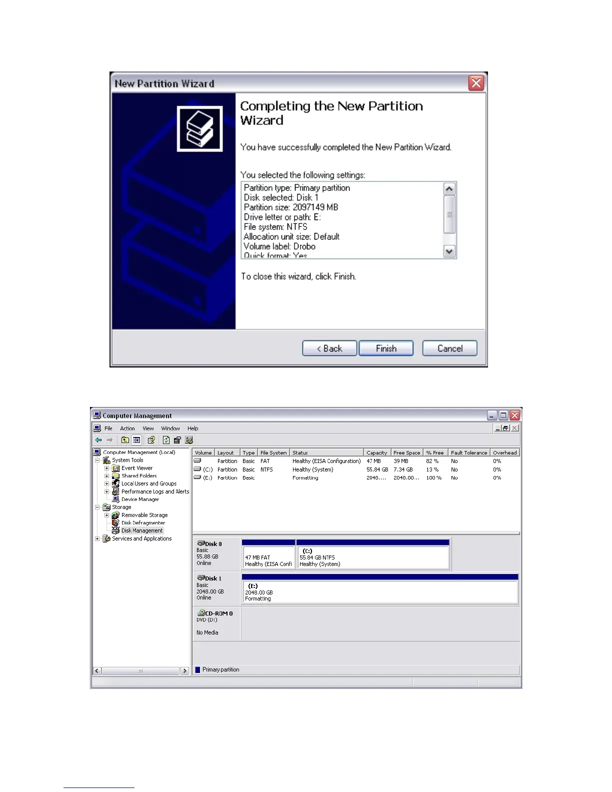Click the Device Manager icon
This screenshot has height=792, width=612.
pos(115,499)
